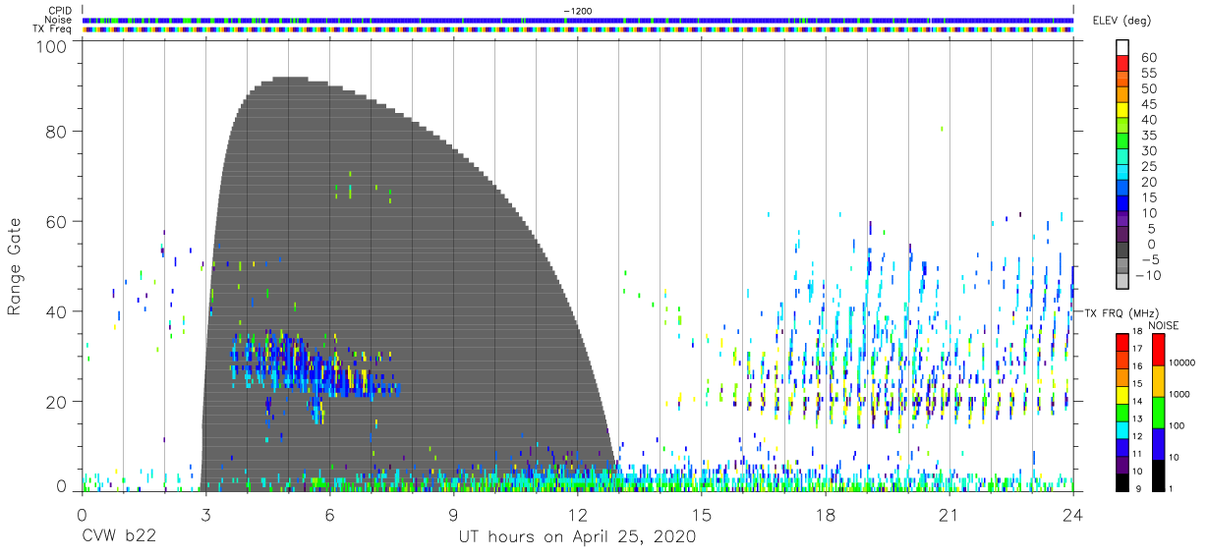Viewport: 1207px width, 557px height.
Task: Click the red top segment of TX FRQ bar
Action: [x=1123, y=341]
